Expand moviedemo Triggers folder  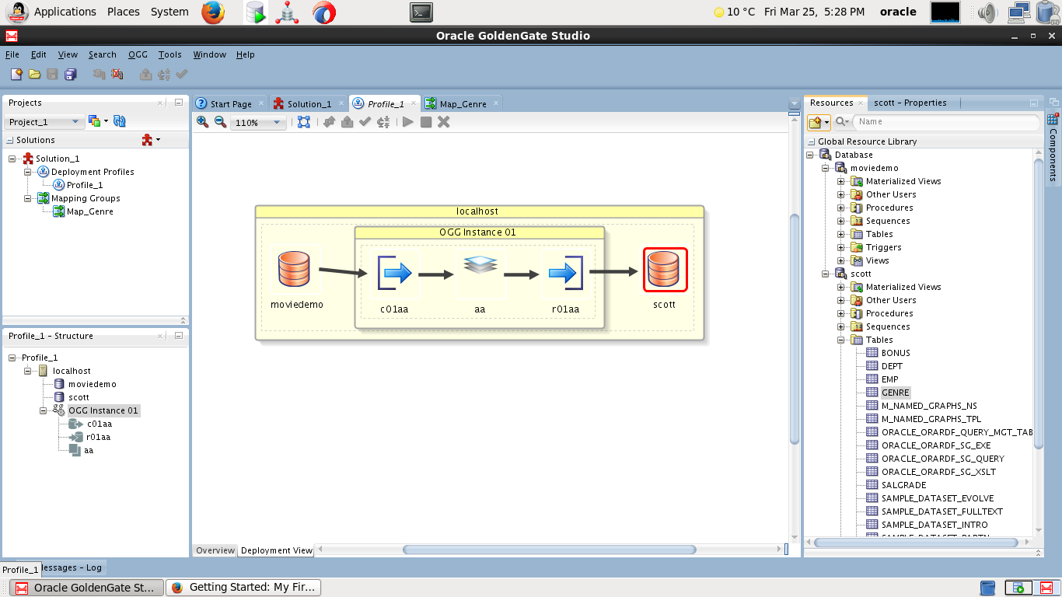point(841,247)
